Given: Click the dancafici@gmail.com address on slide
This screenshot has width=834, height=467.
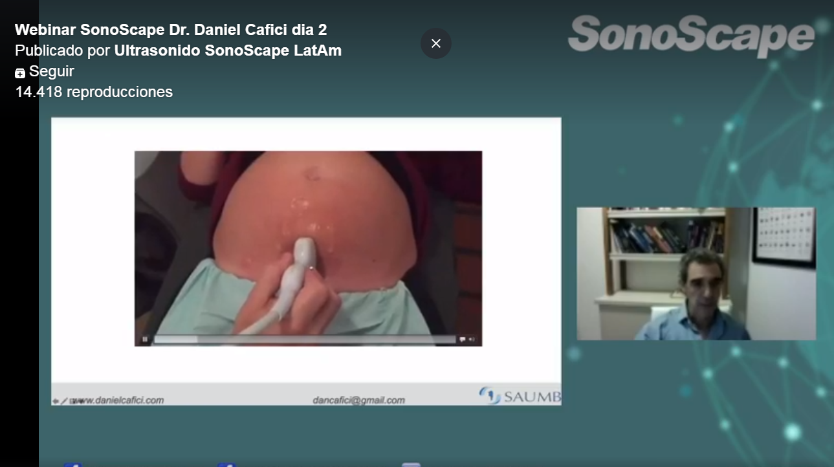Looking at the screenshot, I should (358, 400).
